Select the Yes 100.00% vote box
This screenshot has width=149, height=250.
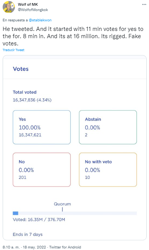coord(42,127)
